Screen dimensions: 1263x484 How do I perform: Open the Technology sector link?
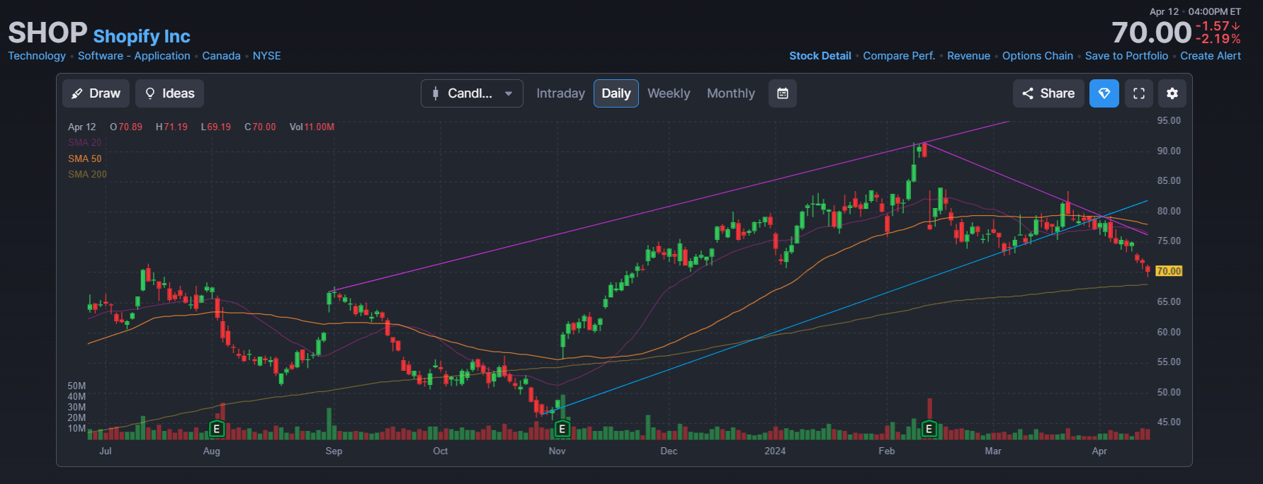tap(37, 56)
